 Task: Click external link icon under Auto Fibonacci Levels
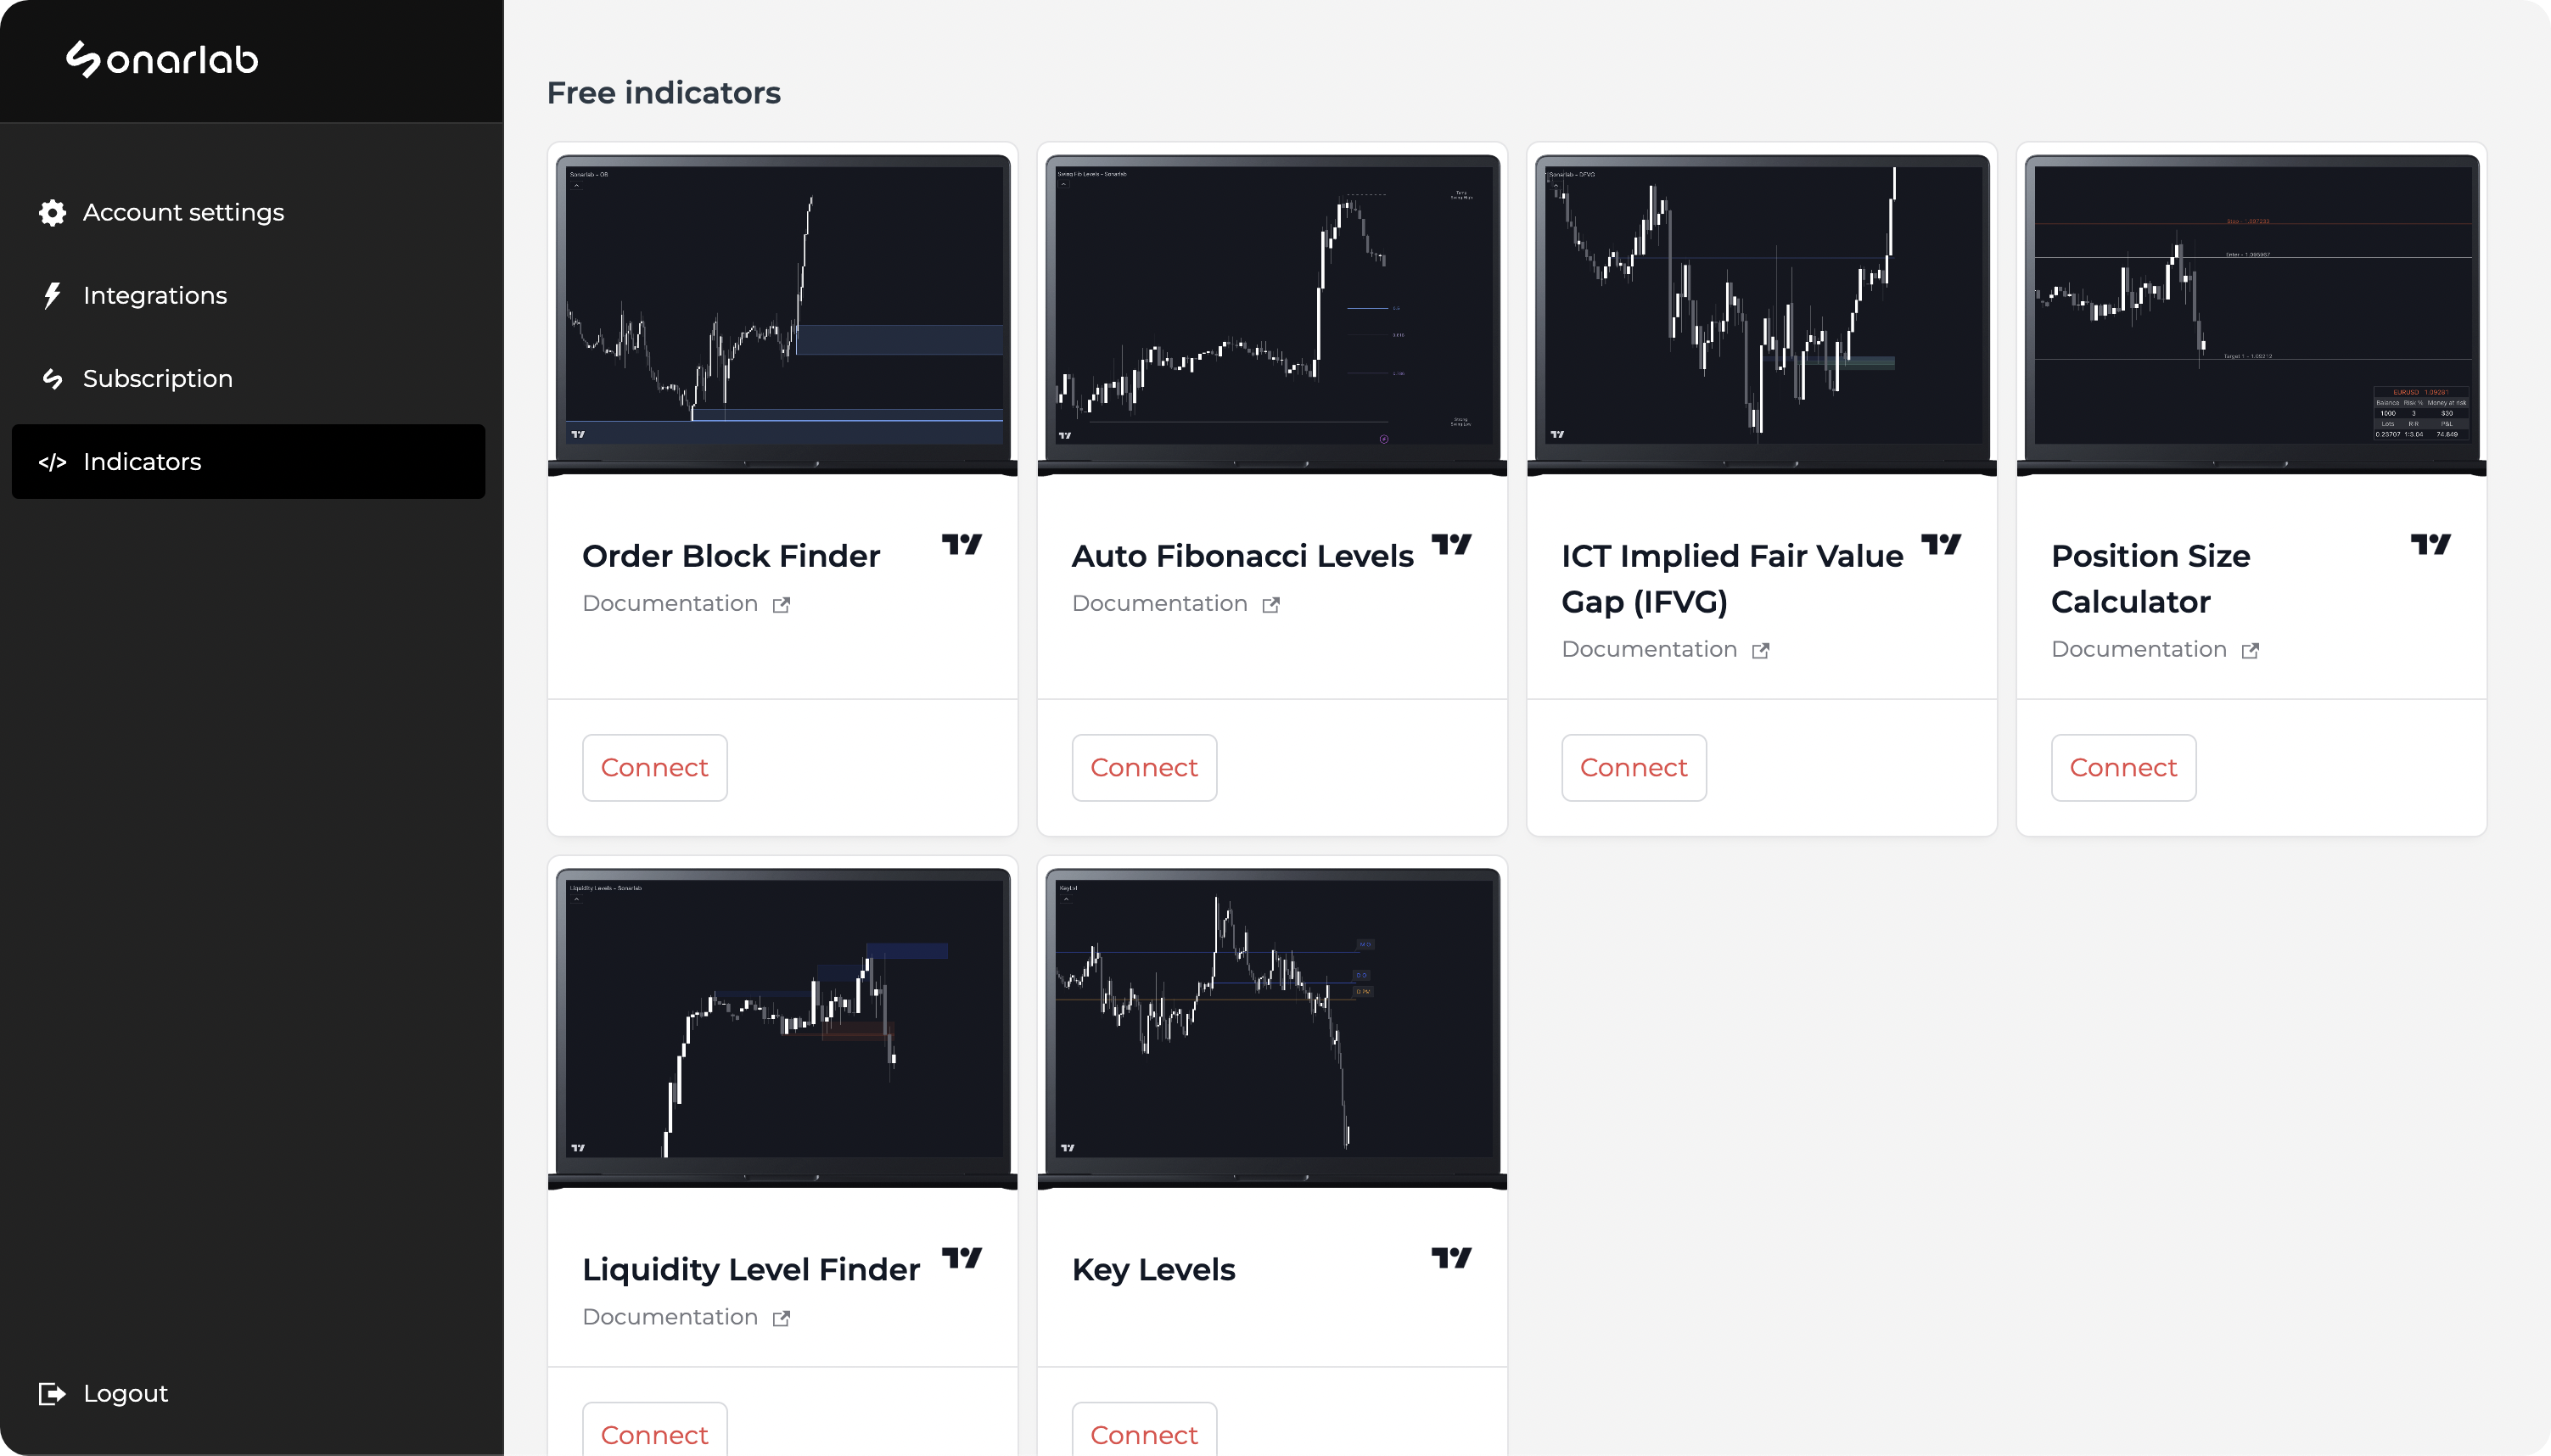tap(1271, 605)
